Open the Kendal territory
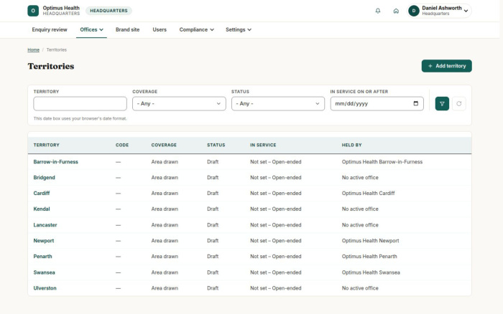 [x=42, y=209]
